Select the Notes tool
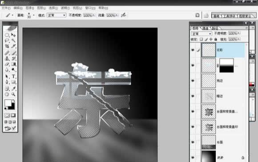 click(x=7, y=89)
